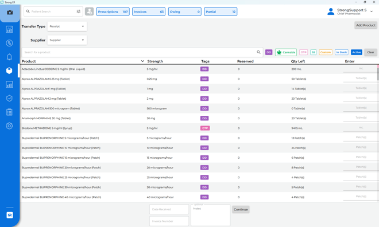Click the Qty Left column header
Viewport: 379px width, 227px height.
(298, 61)
